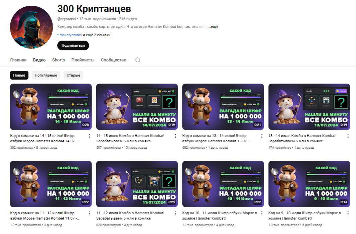Open options menu for video 'Код на 10 - 11 июля'

(262, 213)
